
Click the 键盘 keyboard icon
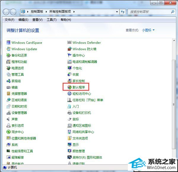(x=9, y=87)
